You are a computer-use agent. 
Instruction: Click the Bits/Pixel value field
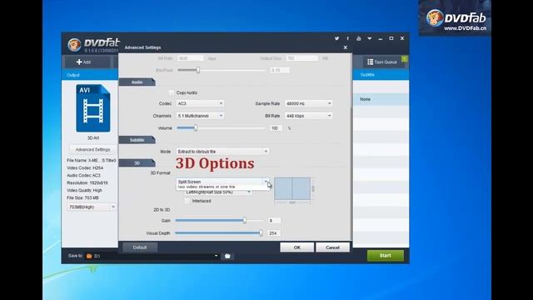point(280,70)
